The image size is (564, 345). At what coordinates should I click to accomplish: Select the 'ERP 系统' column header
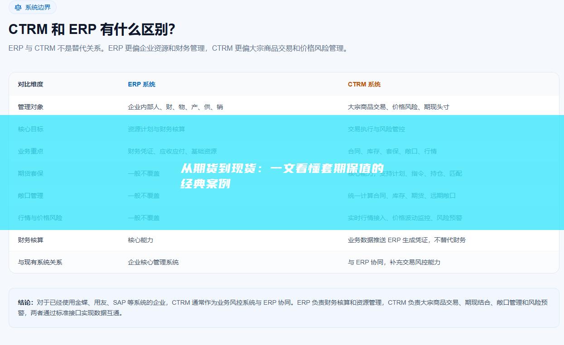click(142, 84)
